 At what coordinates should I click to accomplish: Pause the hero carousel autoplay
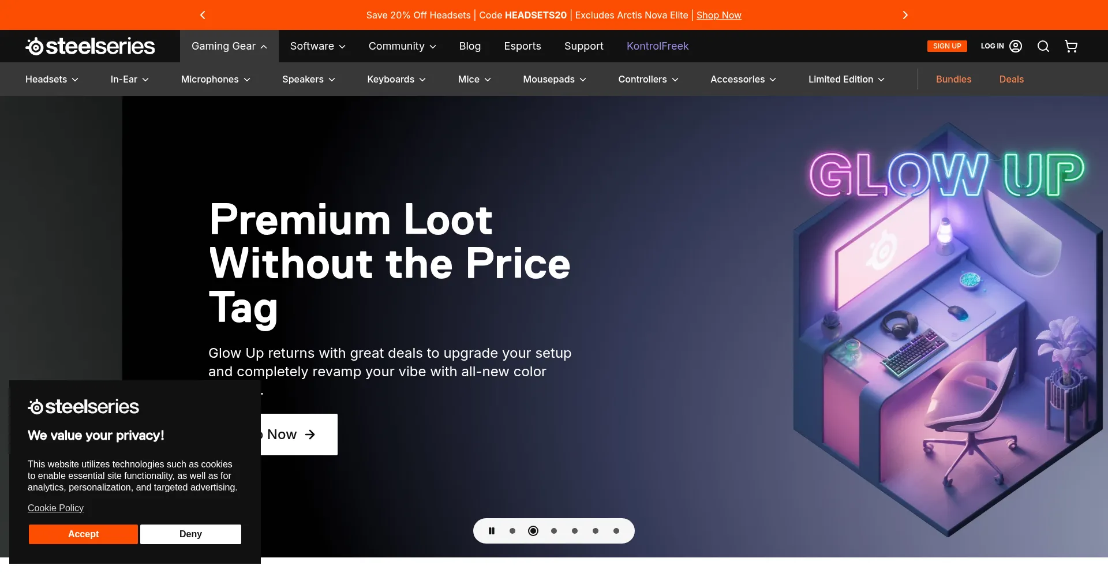coord(492,531)
